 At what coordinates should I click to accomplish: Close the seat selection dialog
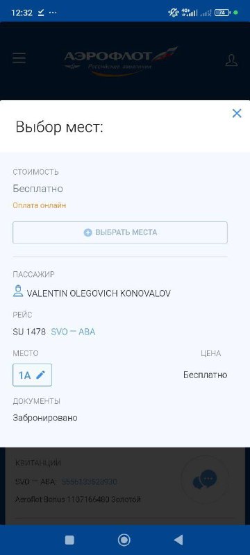[237, 113]
